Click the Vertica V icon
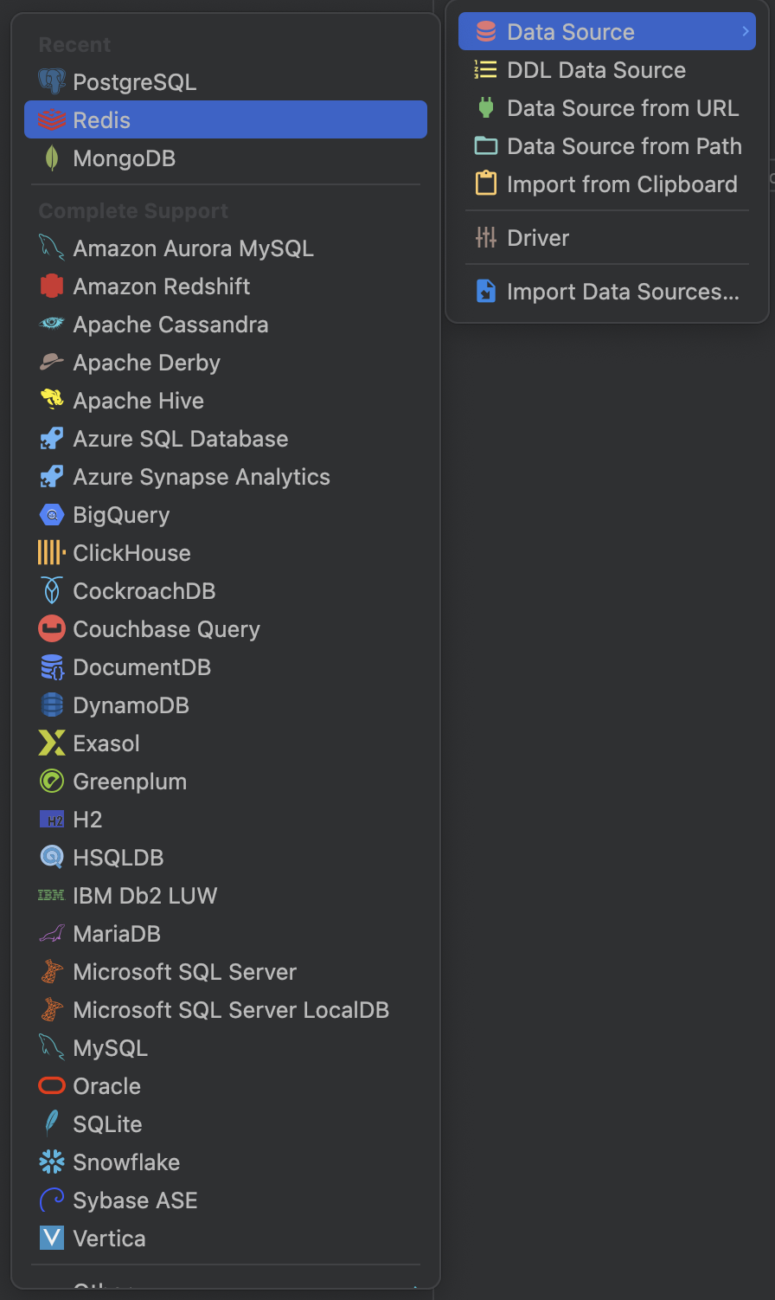The image size is (775, 1300). (x=52, y=1239)
